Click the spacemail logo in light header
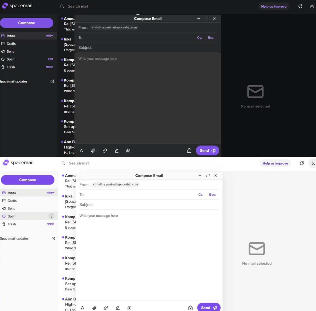 18,163
